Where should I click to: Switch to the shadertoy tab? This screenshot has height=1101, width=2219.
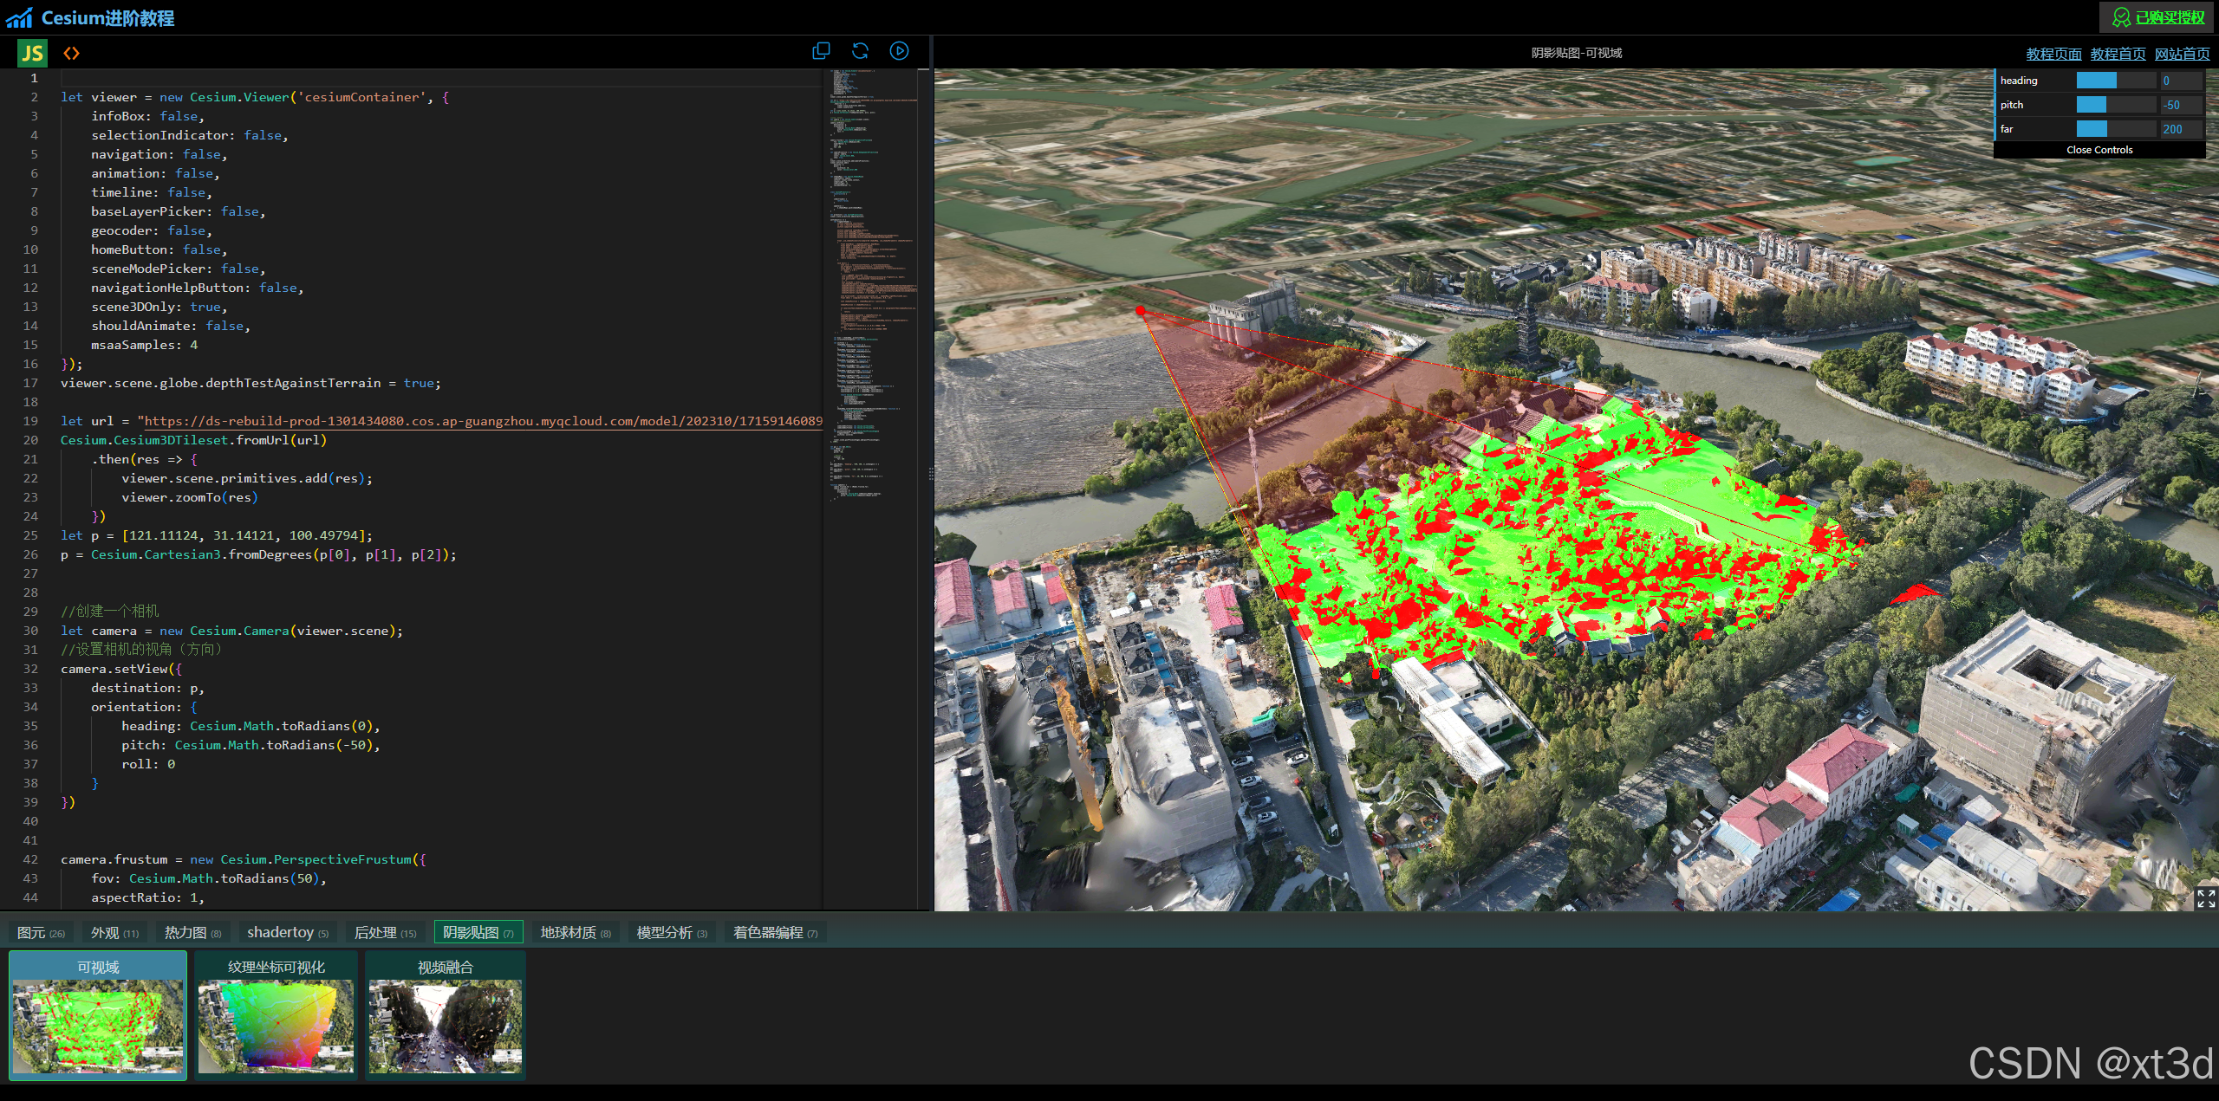tap(287, 932)
